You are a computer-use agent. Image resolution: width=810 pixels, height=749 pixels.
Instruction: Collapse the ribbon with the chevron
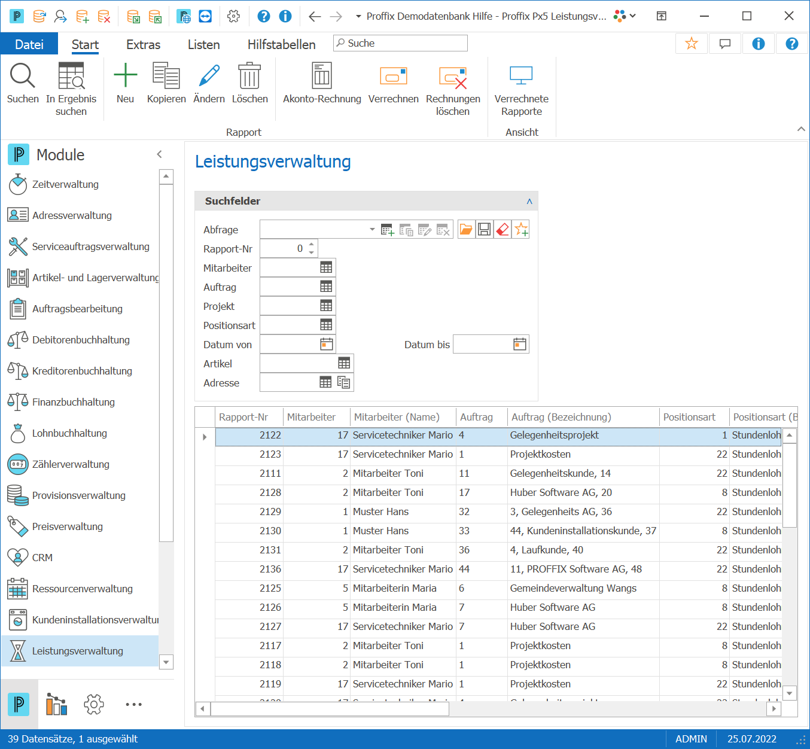(801, 129)
